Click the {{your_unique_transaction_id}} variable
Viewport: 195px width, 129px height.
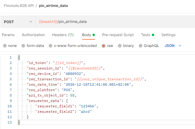pos(109,79)
